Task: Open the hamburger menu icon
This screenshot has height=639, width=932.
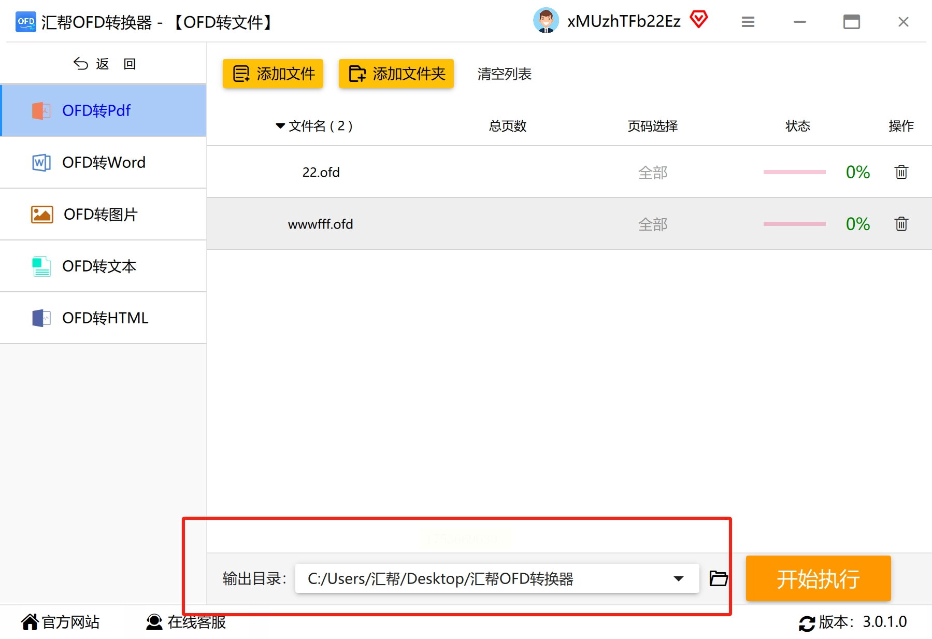Action: click(748, 22)
